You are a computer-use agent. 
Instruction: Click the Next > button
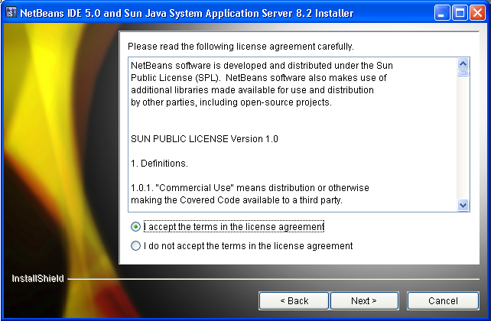tap(364, 301)
